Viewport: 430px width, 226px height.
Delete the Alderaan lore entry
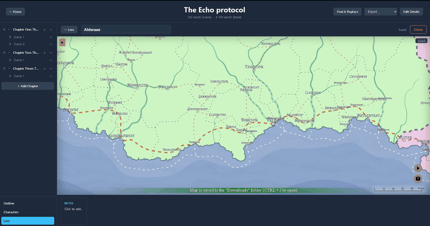(418, 30)
